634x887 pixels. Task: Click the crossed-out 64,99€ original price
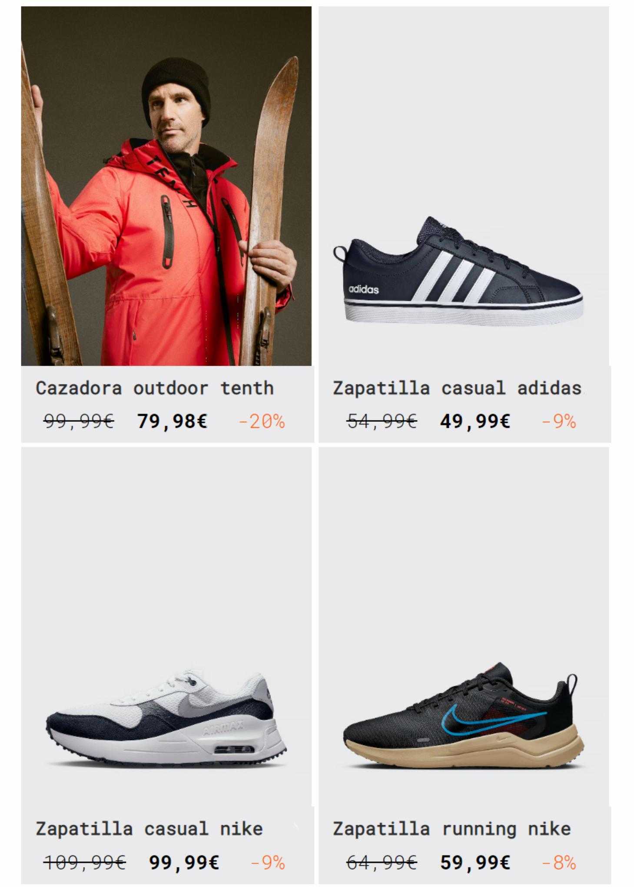click(x=382, y=862)
